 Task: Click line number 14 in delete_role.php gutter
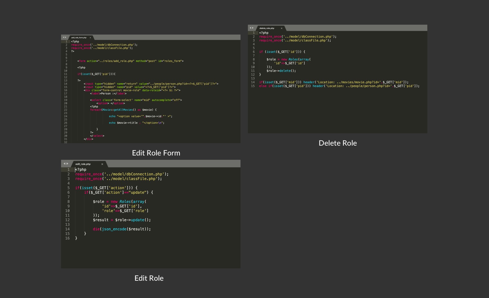[253, 82]
